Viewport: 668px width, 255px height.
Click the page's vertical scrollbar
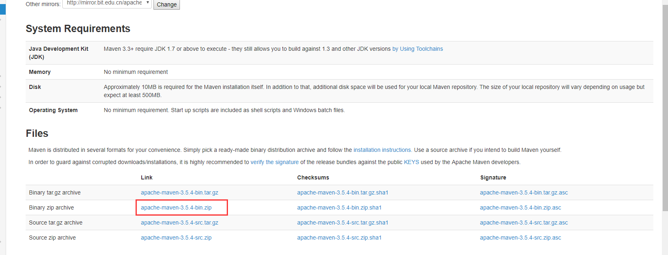(665, 106)
